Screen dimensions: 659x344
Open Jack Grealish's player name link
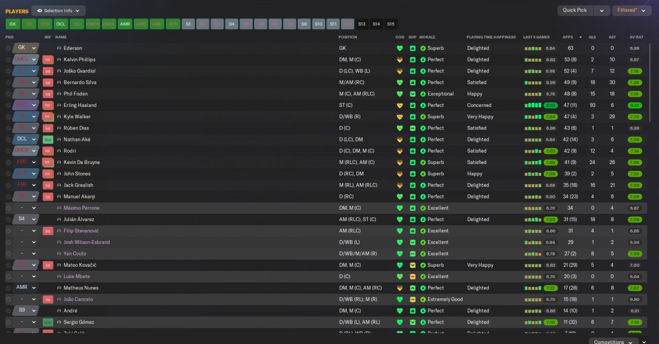tap(78, 185)
